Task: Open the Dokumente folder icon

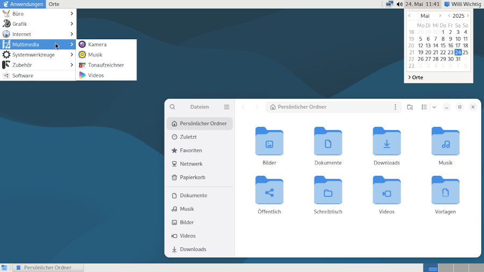Action: click(x=328, y=146)
